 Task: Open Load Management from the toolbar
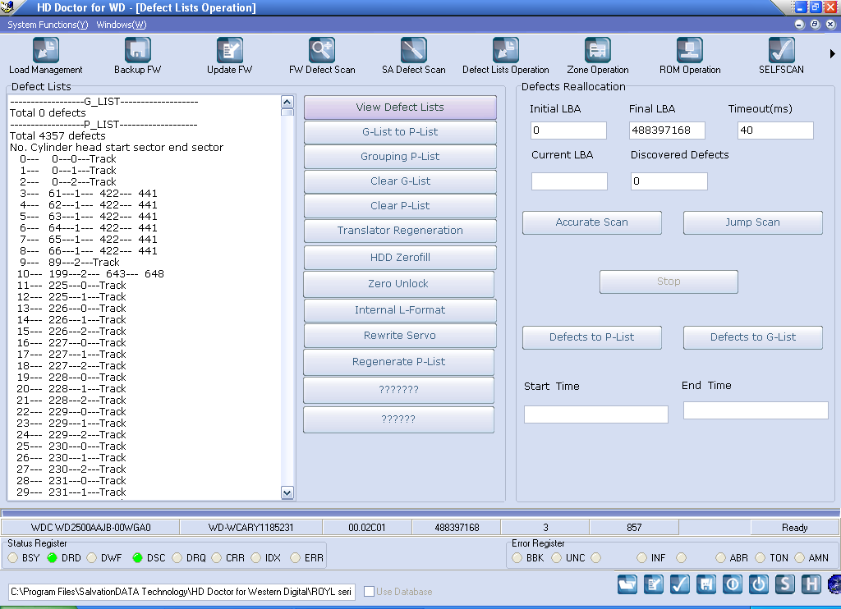46,56
